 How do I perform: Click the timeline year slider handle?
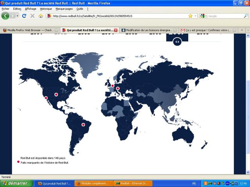(x=177, y=42)
